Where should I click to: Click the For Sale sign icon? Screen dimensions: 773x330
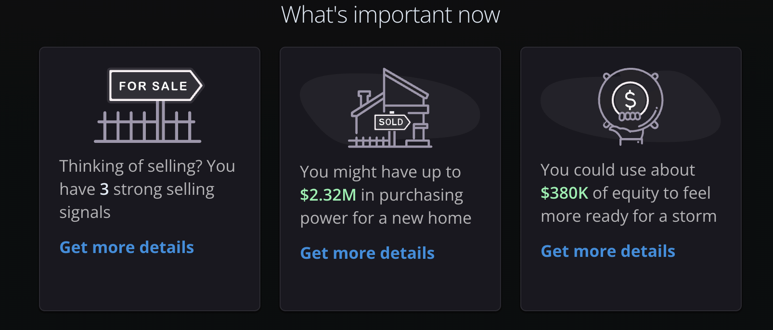pos(154,86)
